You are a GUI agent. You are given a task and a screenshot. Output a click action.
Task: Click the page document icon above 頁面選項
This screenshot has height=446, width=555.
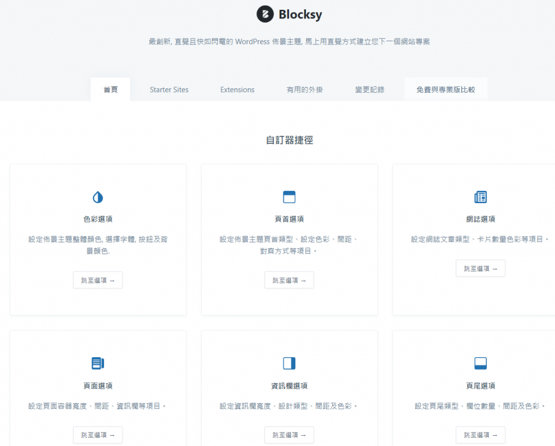pos(98,363)
